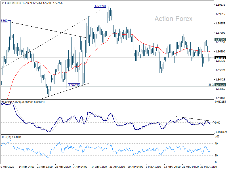Click the 1.56390 price axis value
227x170 pixels.
click(220, 52)
